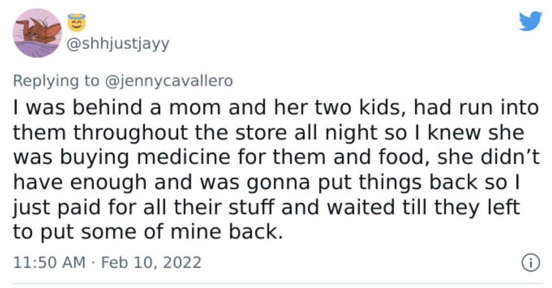
Task: Click the halo smiley emoji display name
Action: pyautogui.click(x=77, y=22)
